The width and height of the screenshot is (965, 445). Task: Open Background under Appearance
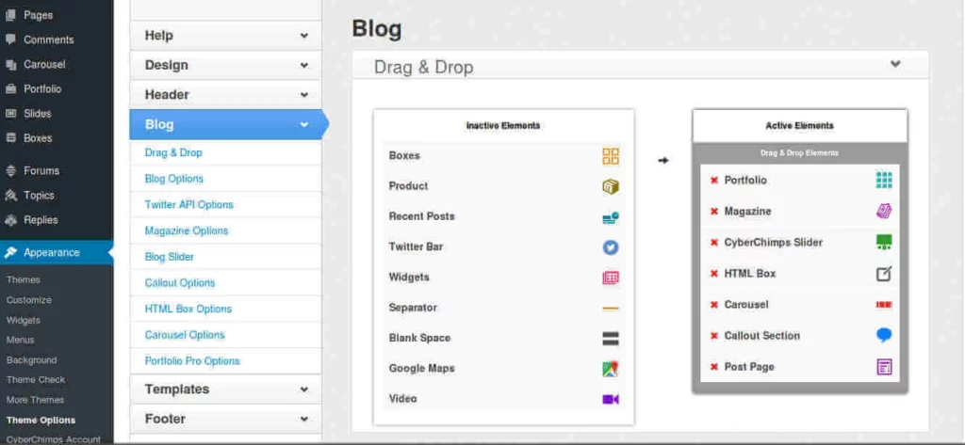(31, 360)
